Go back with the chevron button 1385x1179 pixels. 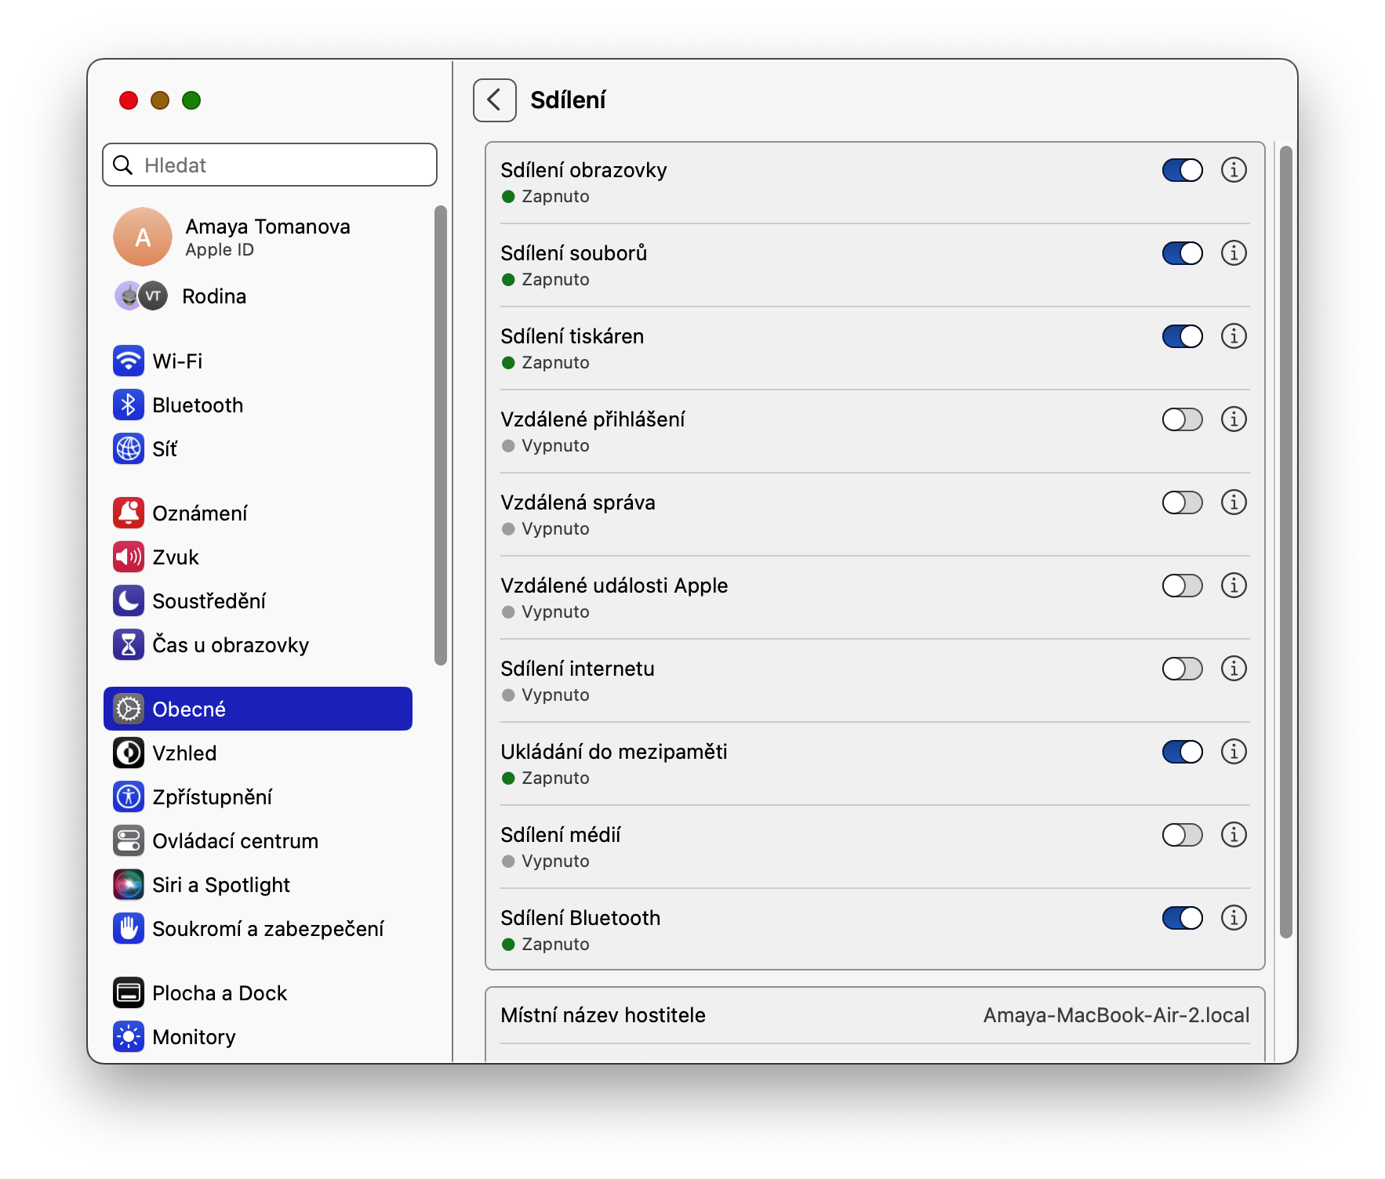[x=495, y=100]
